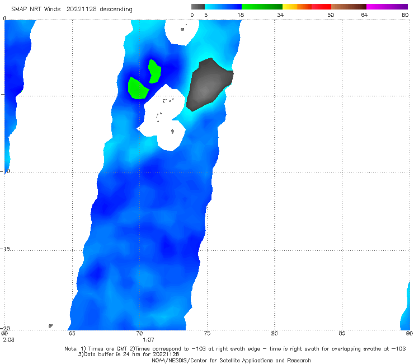Screen dimensions: 414x364
Task: Click the longitude axis label "75"
Action: click(x=207, y=333)
